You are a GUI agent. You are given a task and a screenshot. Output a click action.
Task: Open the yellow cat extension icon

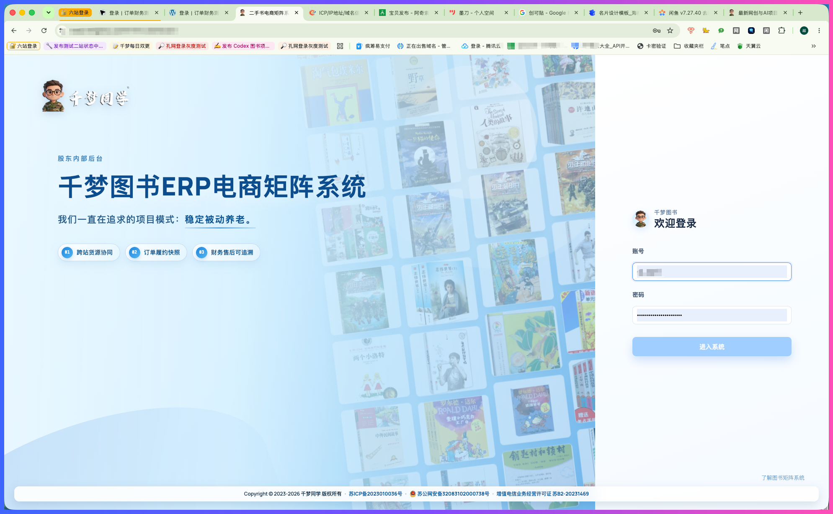point(706,31)
